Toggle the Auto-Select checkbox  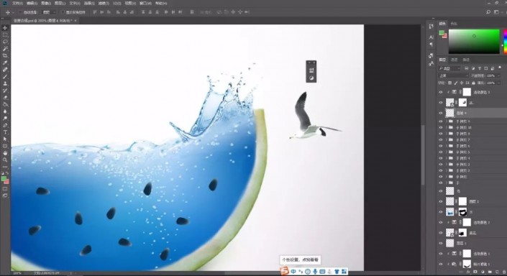20,12
